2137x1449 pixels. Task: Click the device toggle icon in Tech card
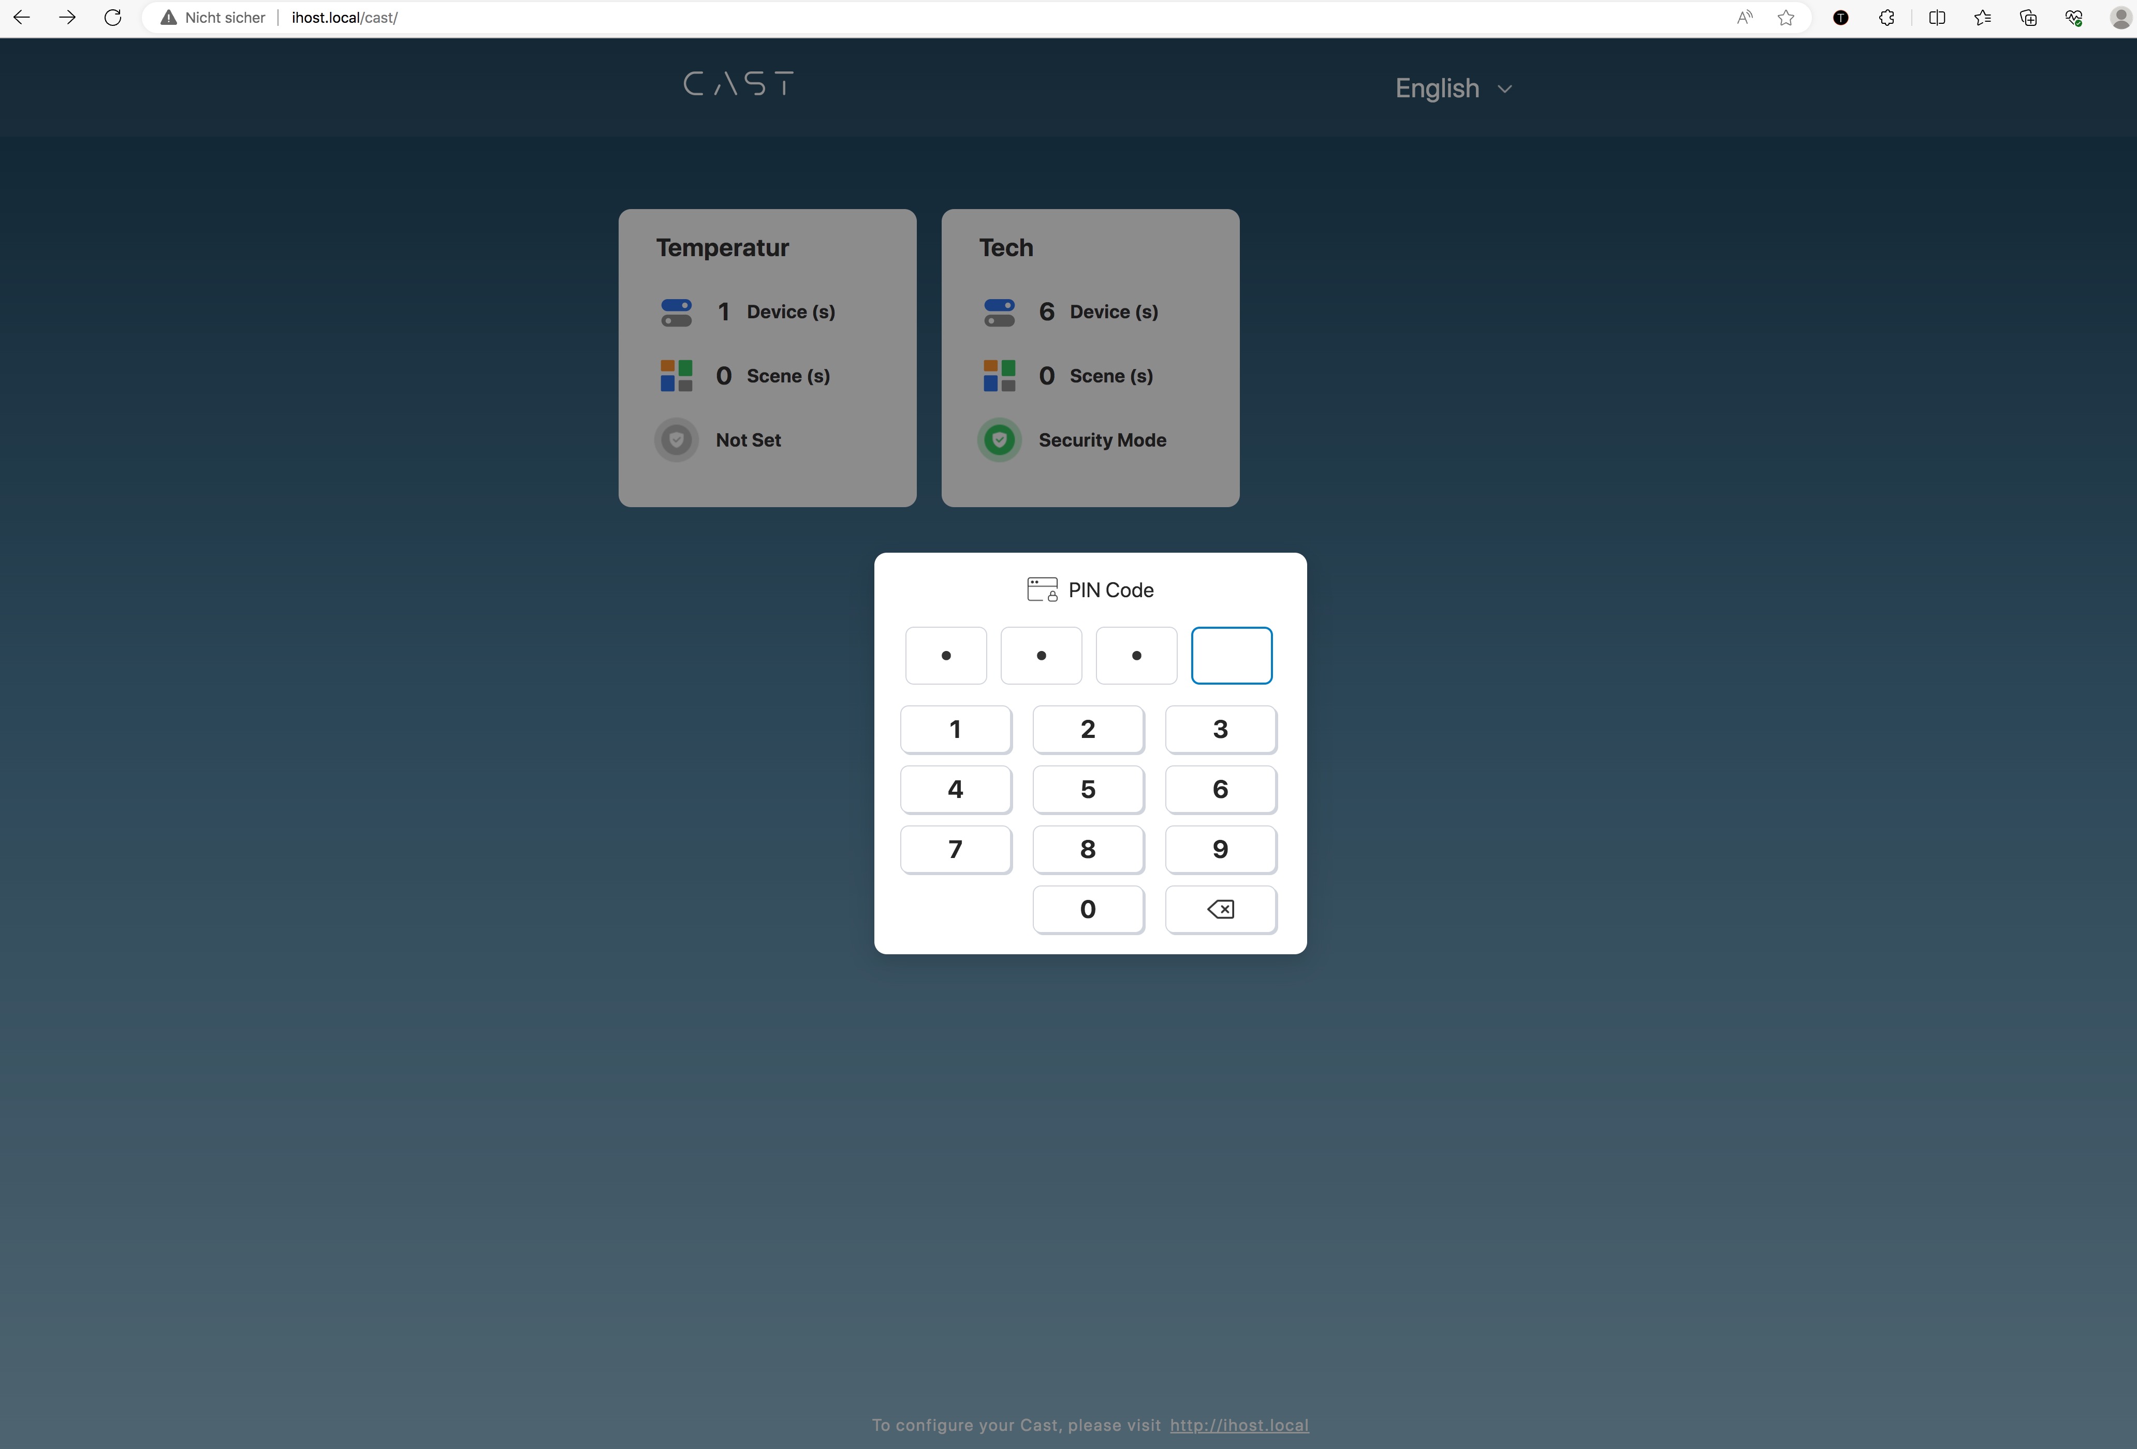999,313
